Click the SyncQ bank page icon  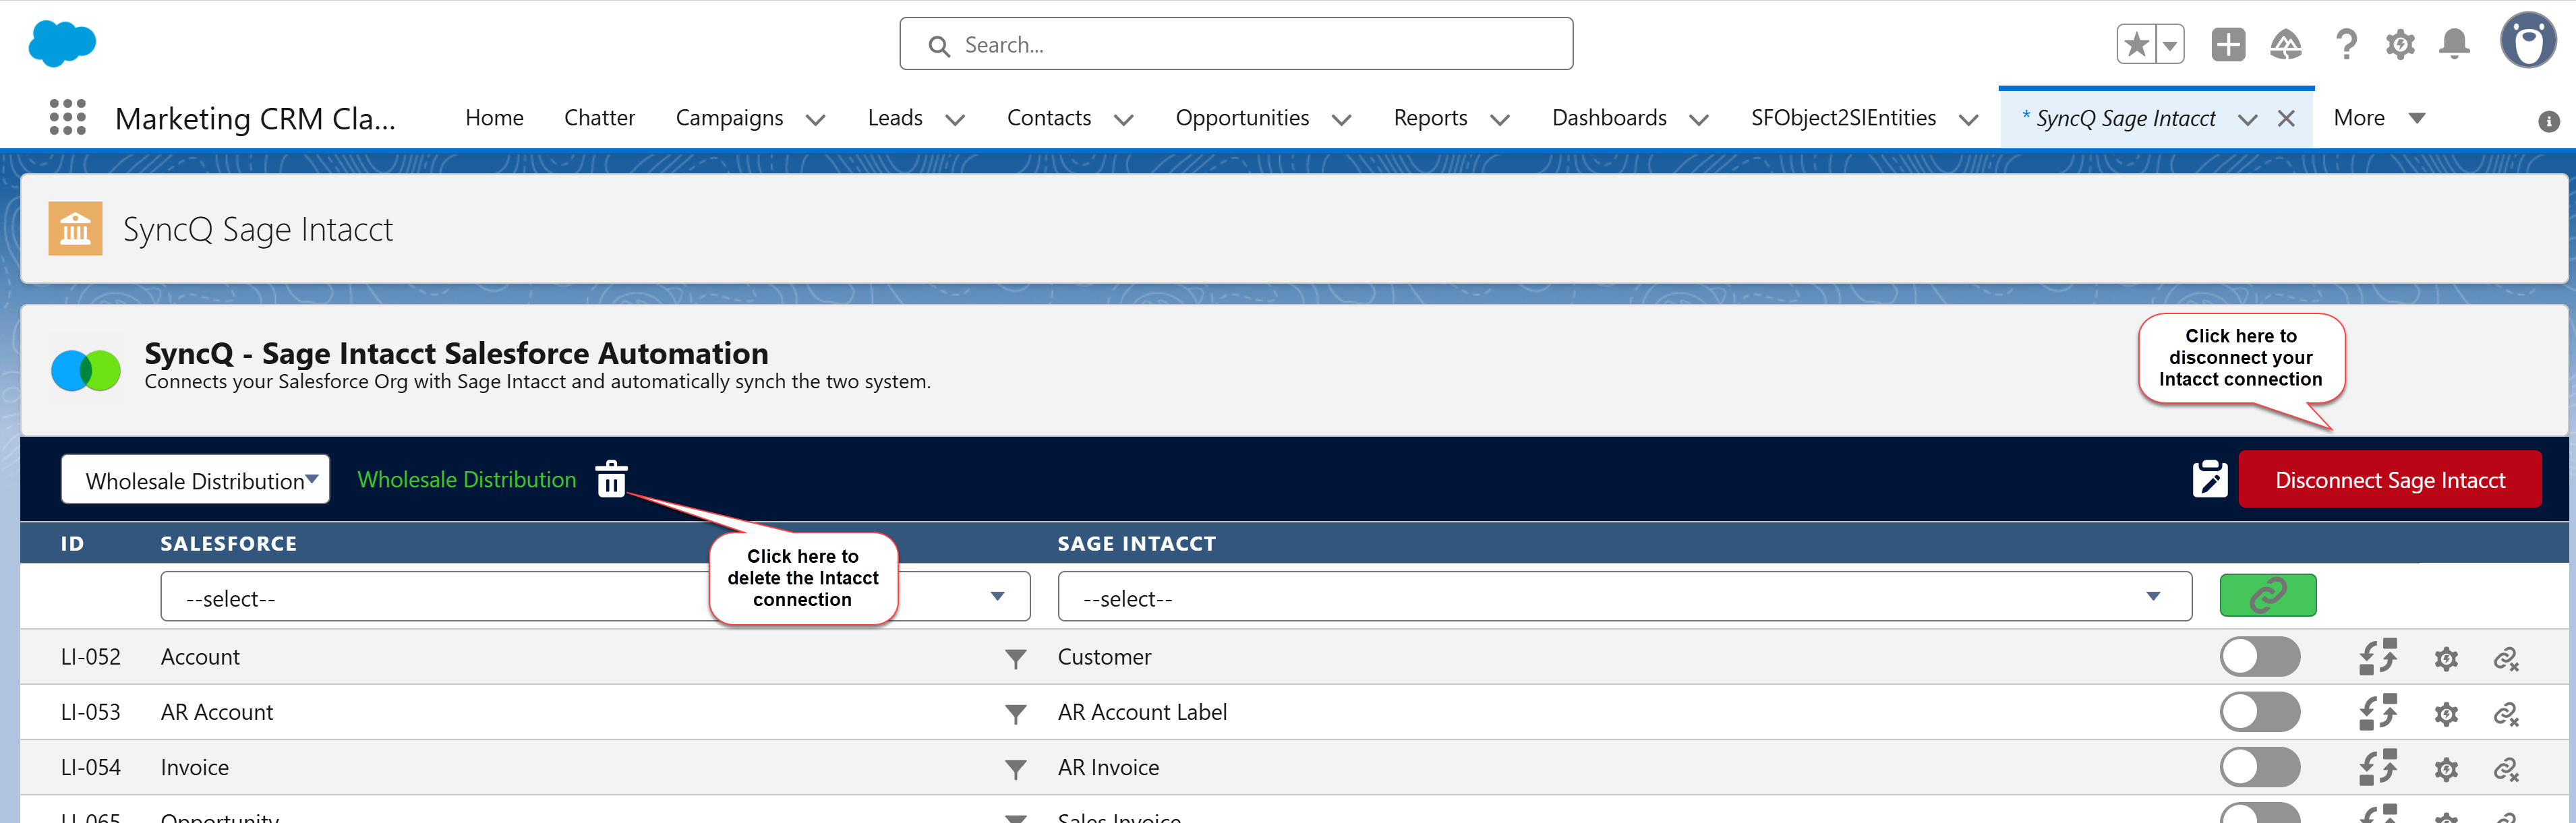coord(75,229)
